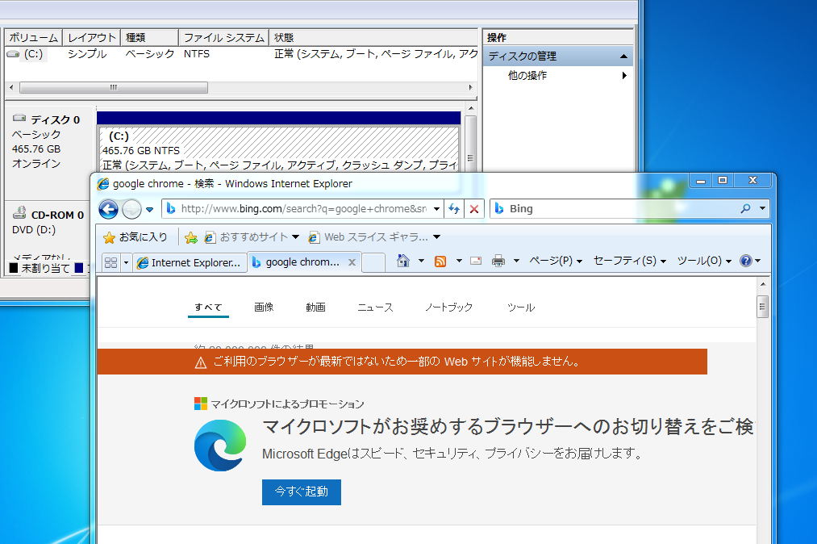Click the Edge promotion headline
The image size is (817, 544).
point(508,427)
